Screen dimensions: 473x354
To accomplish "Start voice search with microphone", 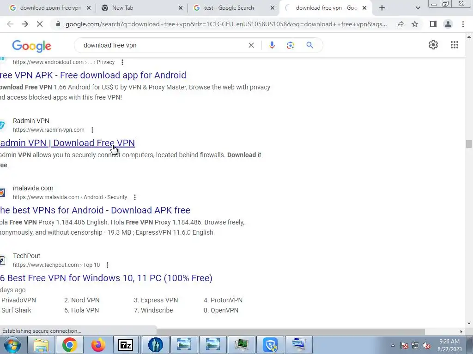I will [272, 45].
